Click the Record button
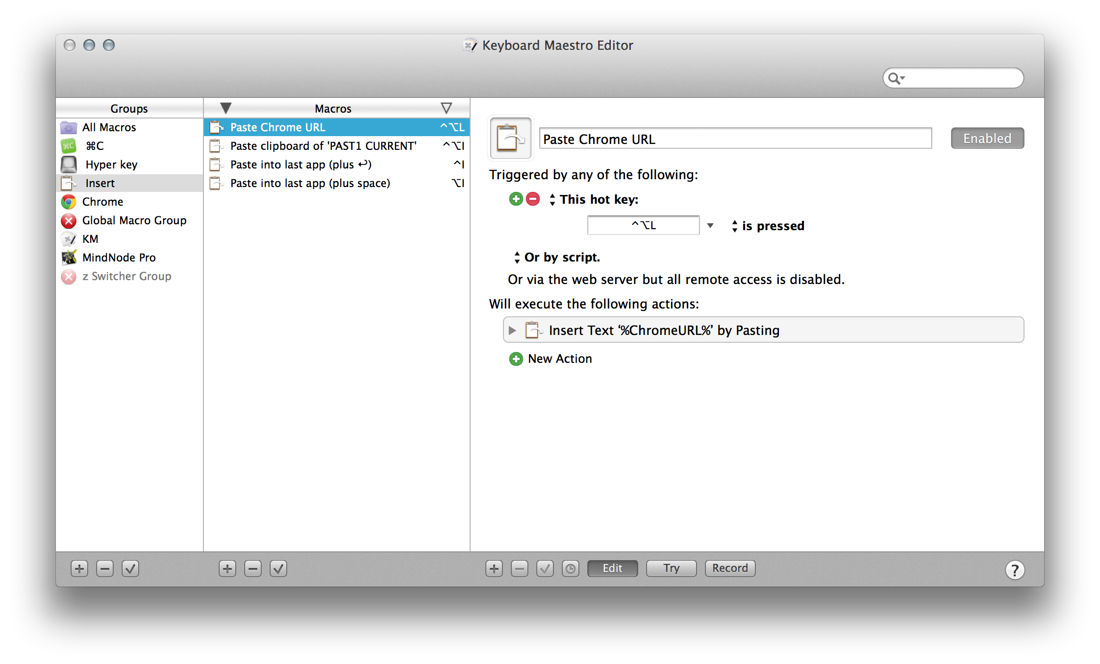1100x664 pixels. point(730,569)
